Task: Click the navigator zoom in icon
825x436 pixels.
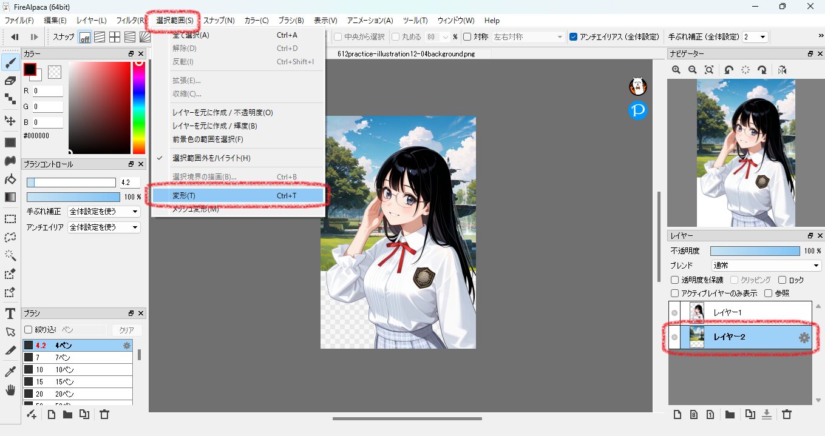Action: pos(676,70)
